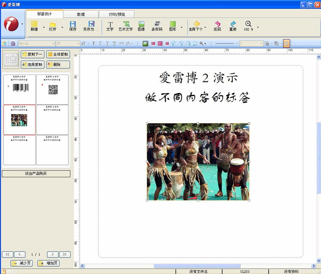The image size is (321, 274).
Task: Select the 条形码 (Barcode) tool
Action: pos(157,26)
